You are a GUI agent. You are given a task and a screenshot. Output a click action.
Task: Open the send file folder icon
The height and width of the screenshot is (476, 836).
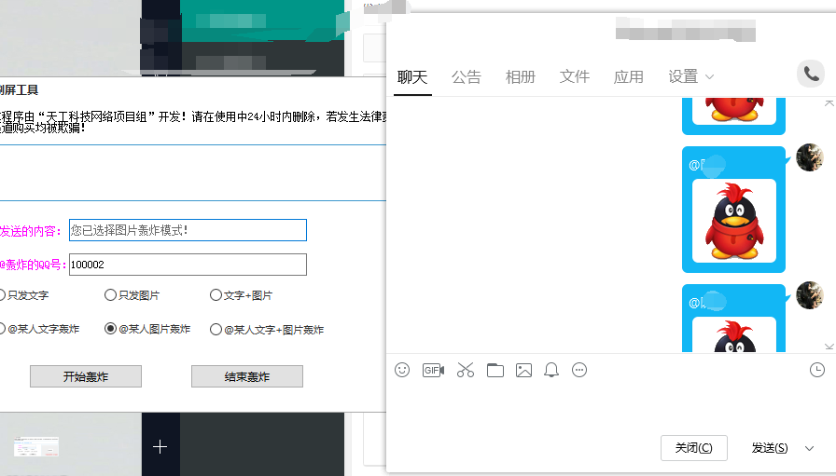[x=495, y=370]
